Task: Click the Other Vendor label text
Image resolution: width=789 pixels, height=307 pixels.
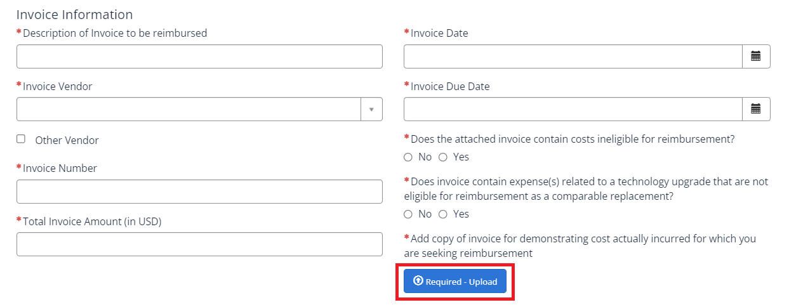Action: tap(67, 140)
